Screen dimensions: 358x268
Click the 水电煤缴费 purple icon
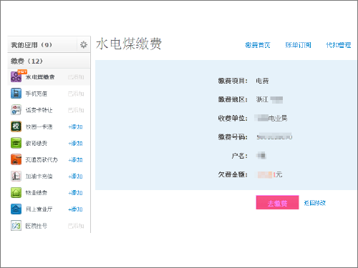pos(16,76)
